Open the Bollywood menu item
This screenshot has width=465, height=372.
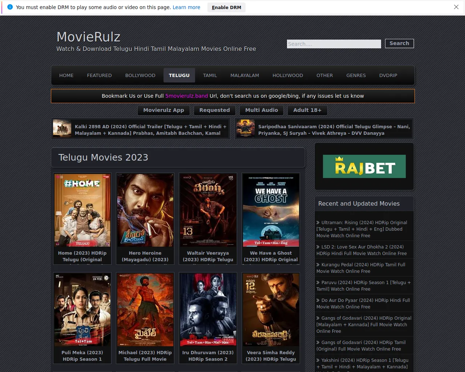pyautogui.click(x=140, y=75)
